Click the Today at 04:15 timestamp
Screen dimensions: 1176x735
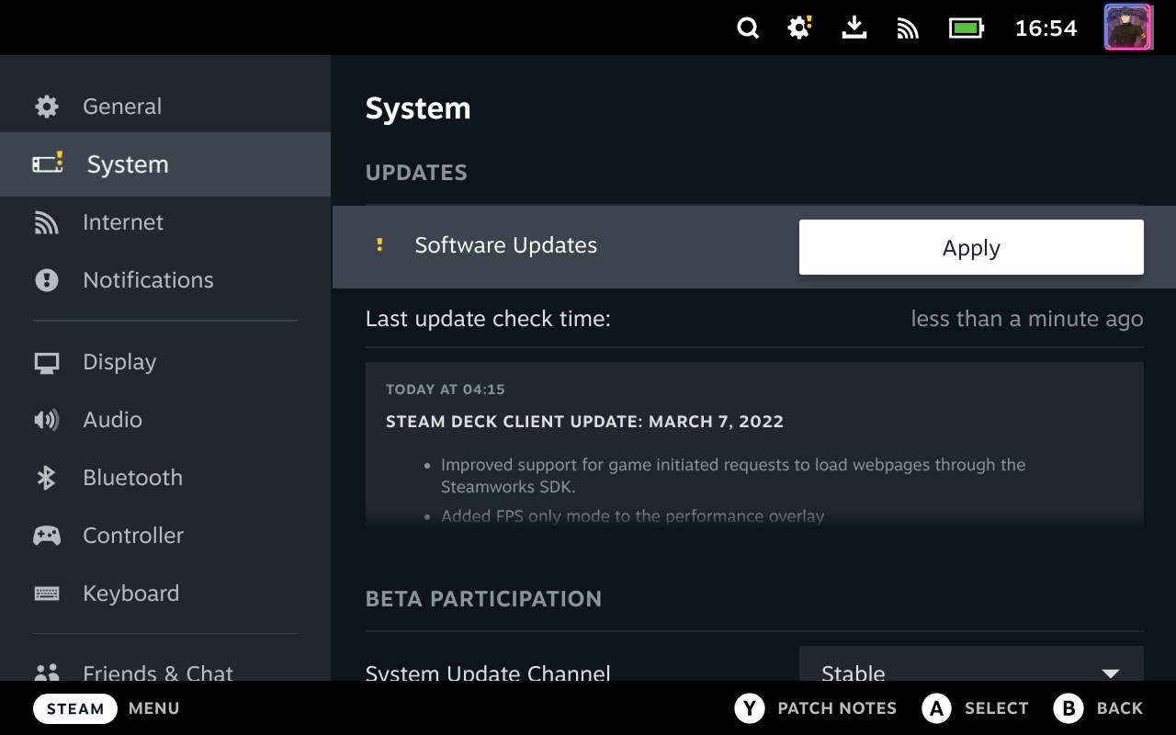446,390
